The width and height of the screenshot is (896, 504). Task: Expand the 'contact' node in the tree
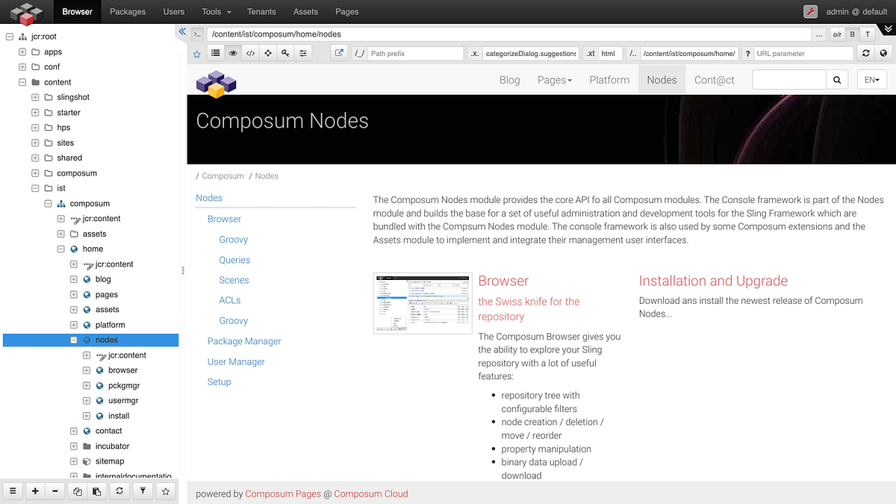73,431
